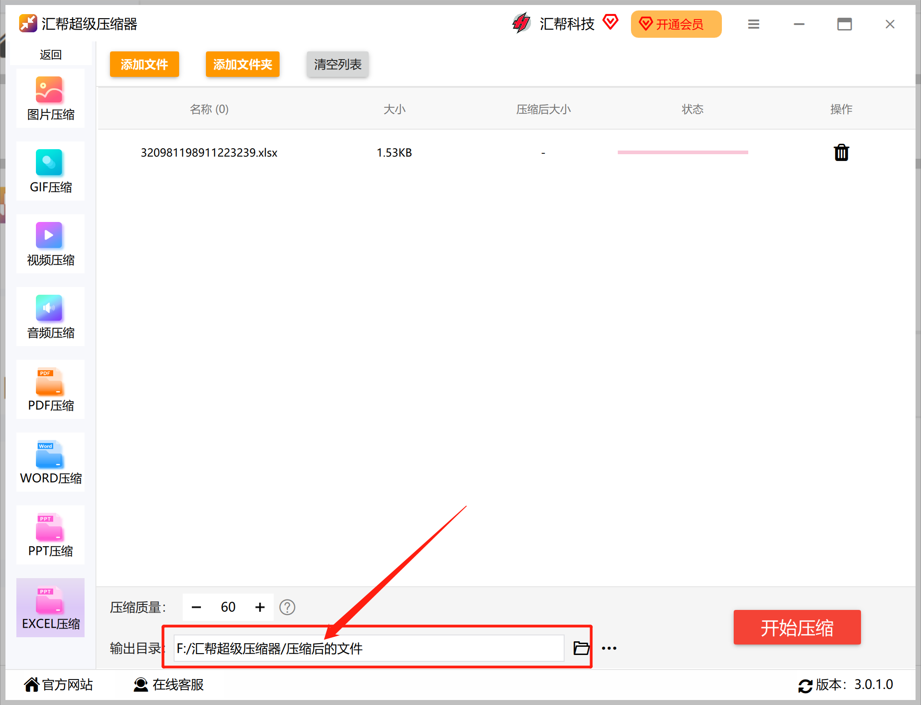Open the hamburger menu in title bar
Screen dimensions: 921x705
[x=754, y=24]
